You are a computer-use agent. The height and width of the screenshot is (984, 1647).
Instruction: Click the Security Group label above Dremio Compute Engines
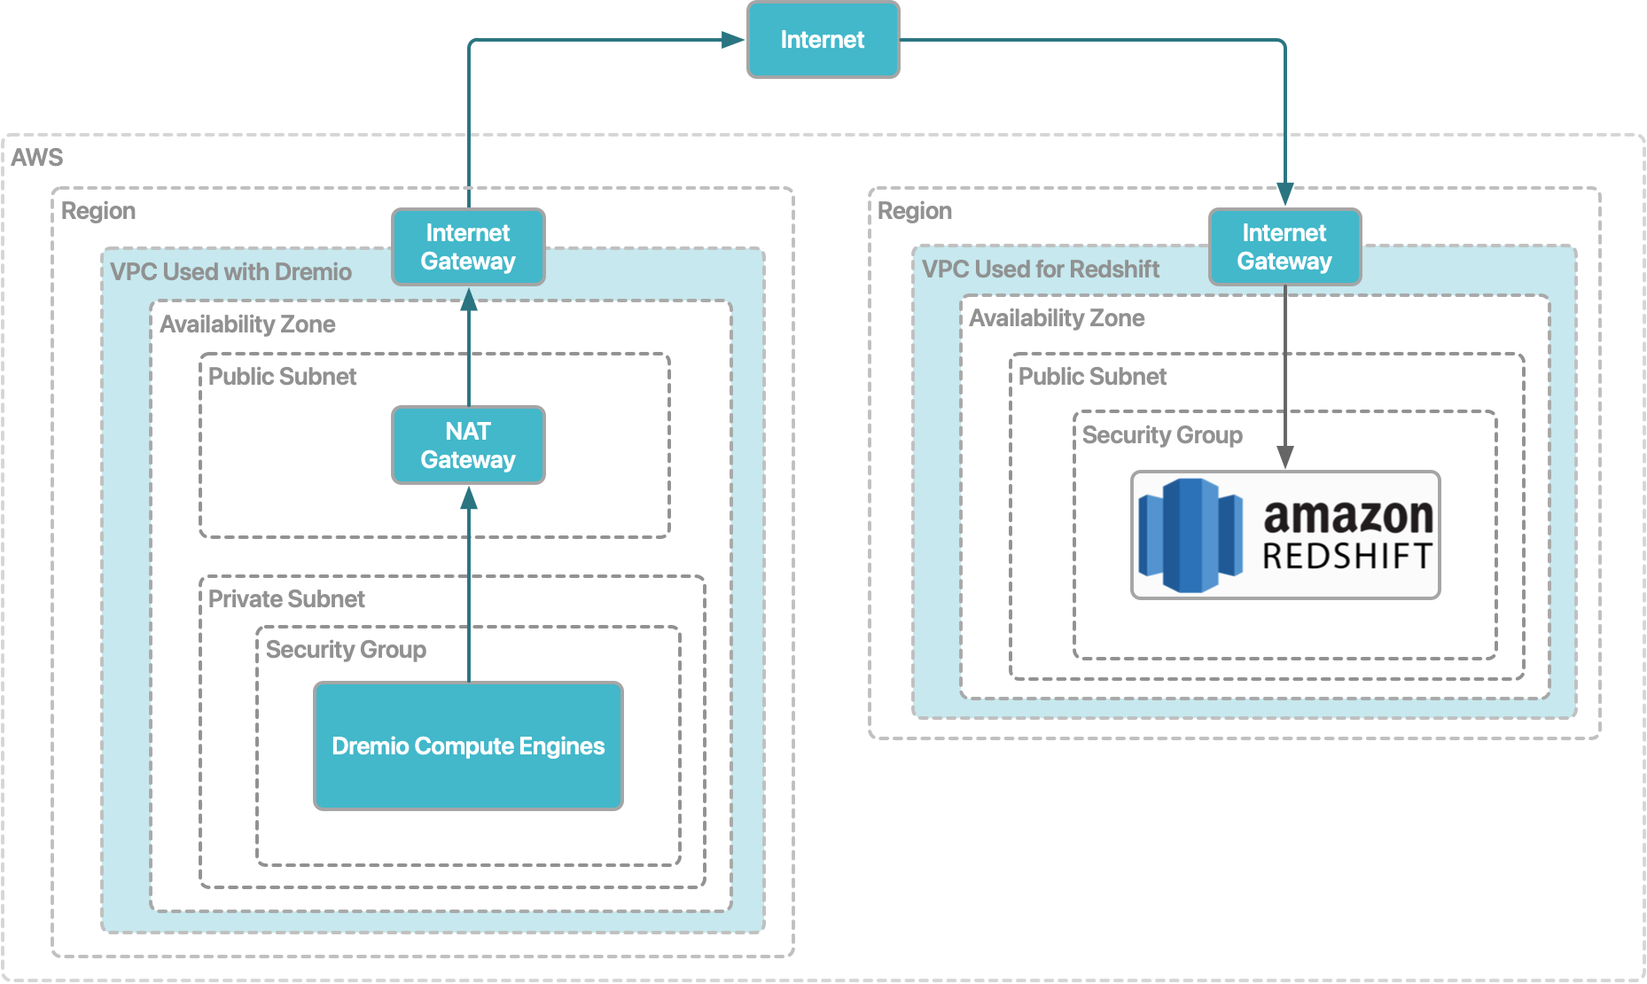[346, 650]
